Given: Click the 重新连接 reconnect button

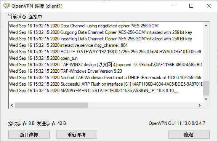Looking at the screenshot, I should point(77,134).
